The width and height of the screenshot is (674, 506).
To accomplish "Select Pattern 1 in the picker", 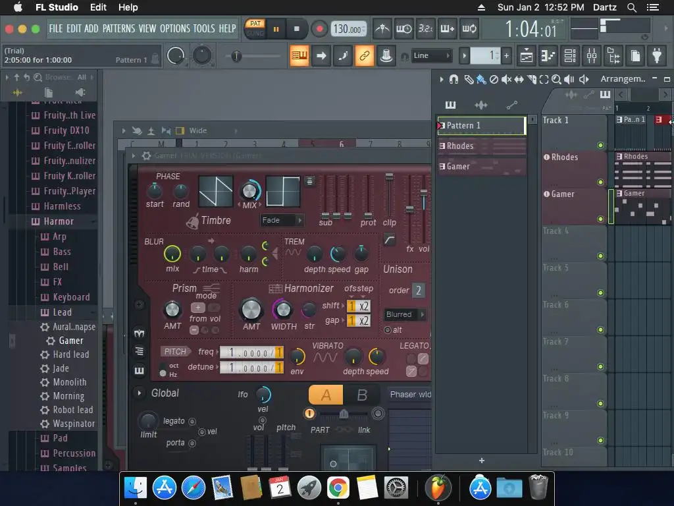I will (x=481, y=126).
